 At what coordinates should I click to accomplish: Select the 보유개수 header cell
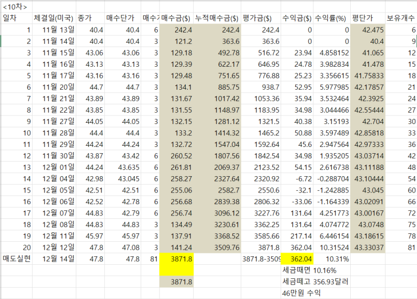401,19
